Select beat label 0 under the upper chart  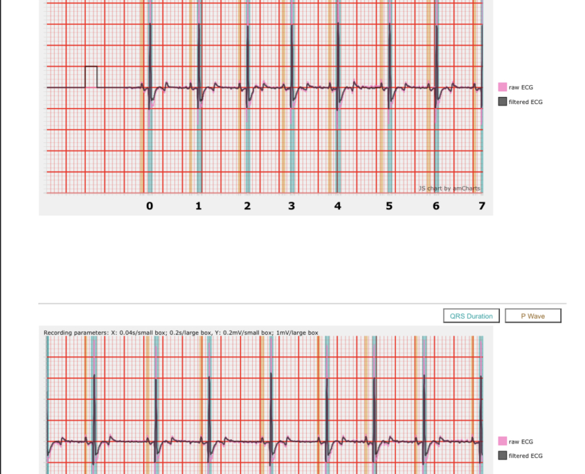tap(150, 206)
